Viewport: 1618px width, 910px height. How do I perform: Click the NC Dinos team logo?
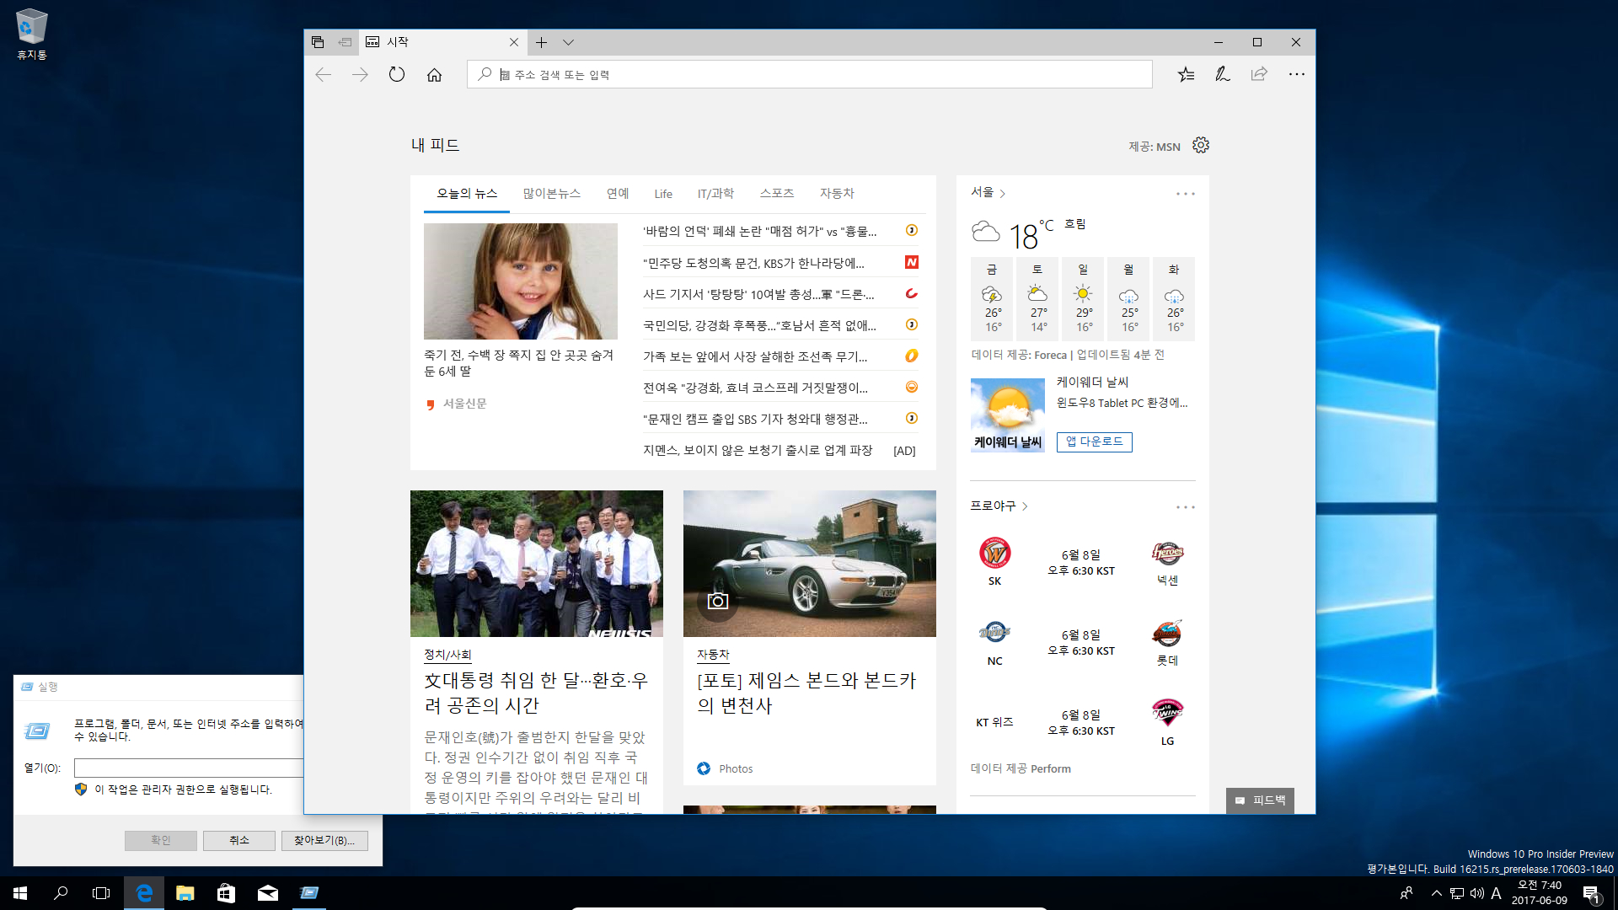(x=995, y=632)
